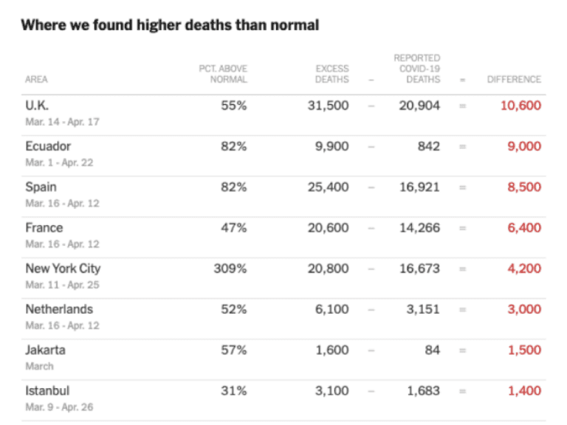Screen dimensions: 567x425
Task: Click the AREA column header
Action: click(x=36, y=79)
